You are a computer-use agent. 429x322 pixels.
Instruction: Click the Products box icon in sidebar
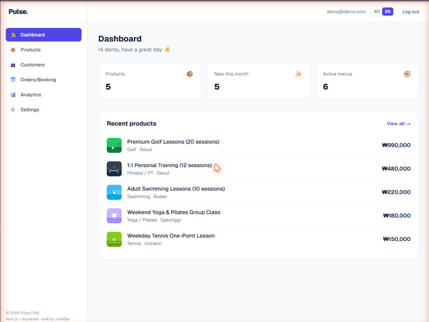tap(13, 50)
